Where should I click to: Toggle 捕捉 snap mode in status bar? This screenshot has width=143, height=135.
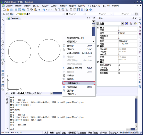(x=46, y=132)
